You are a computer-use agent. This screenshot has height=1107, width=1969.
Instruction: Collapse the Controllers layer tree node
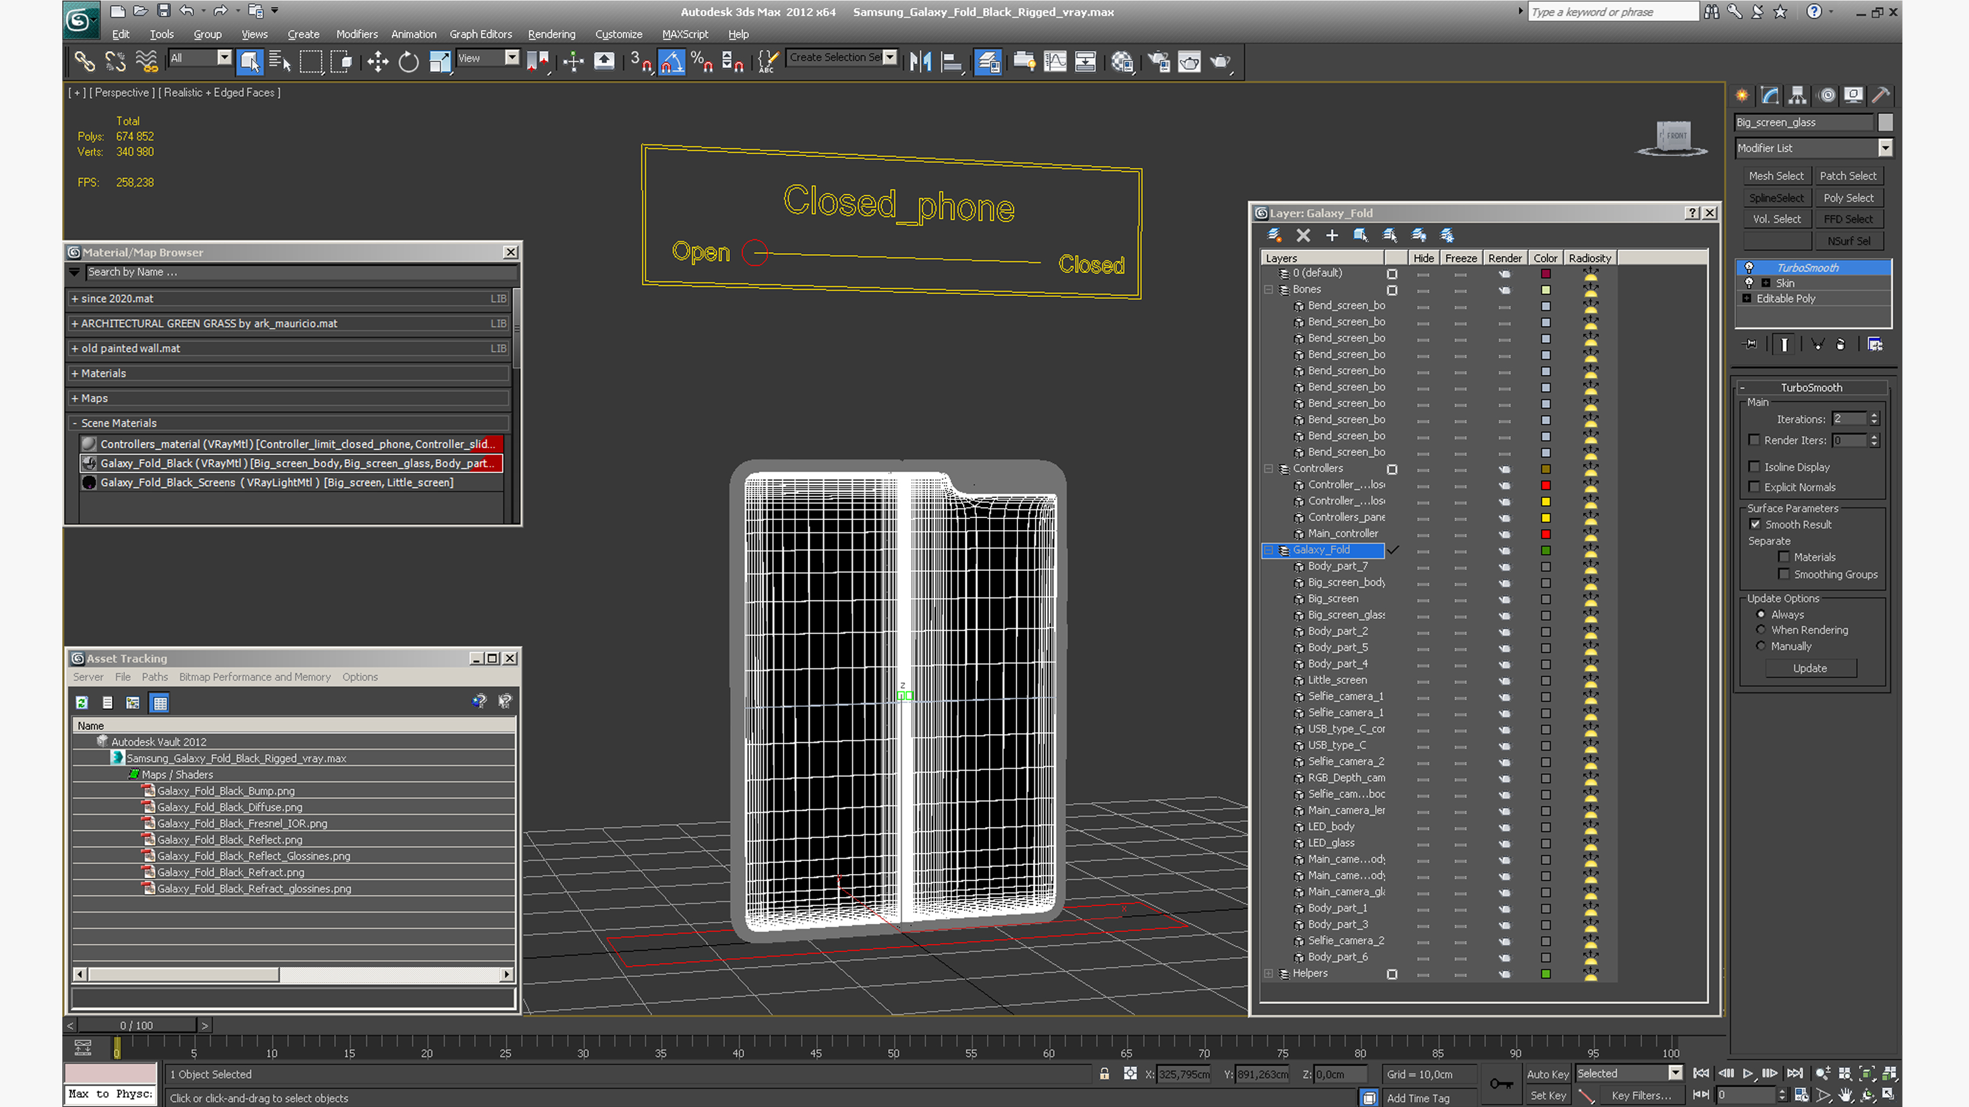click(x=1269, y=468)
